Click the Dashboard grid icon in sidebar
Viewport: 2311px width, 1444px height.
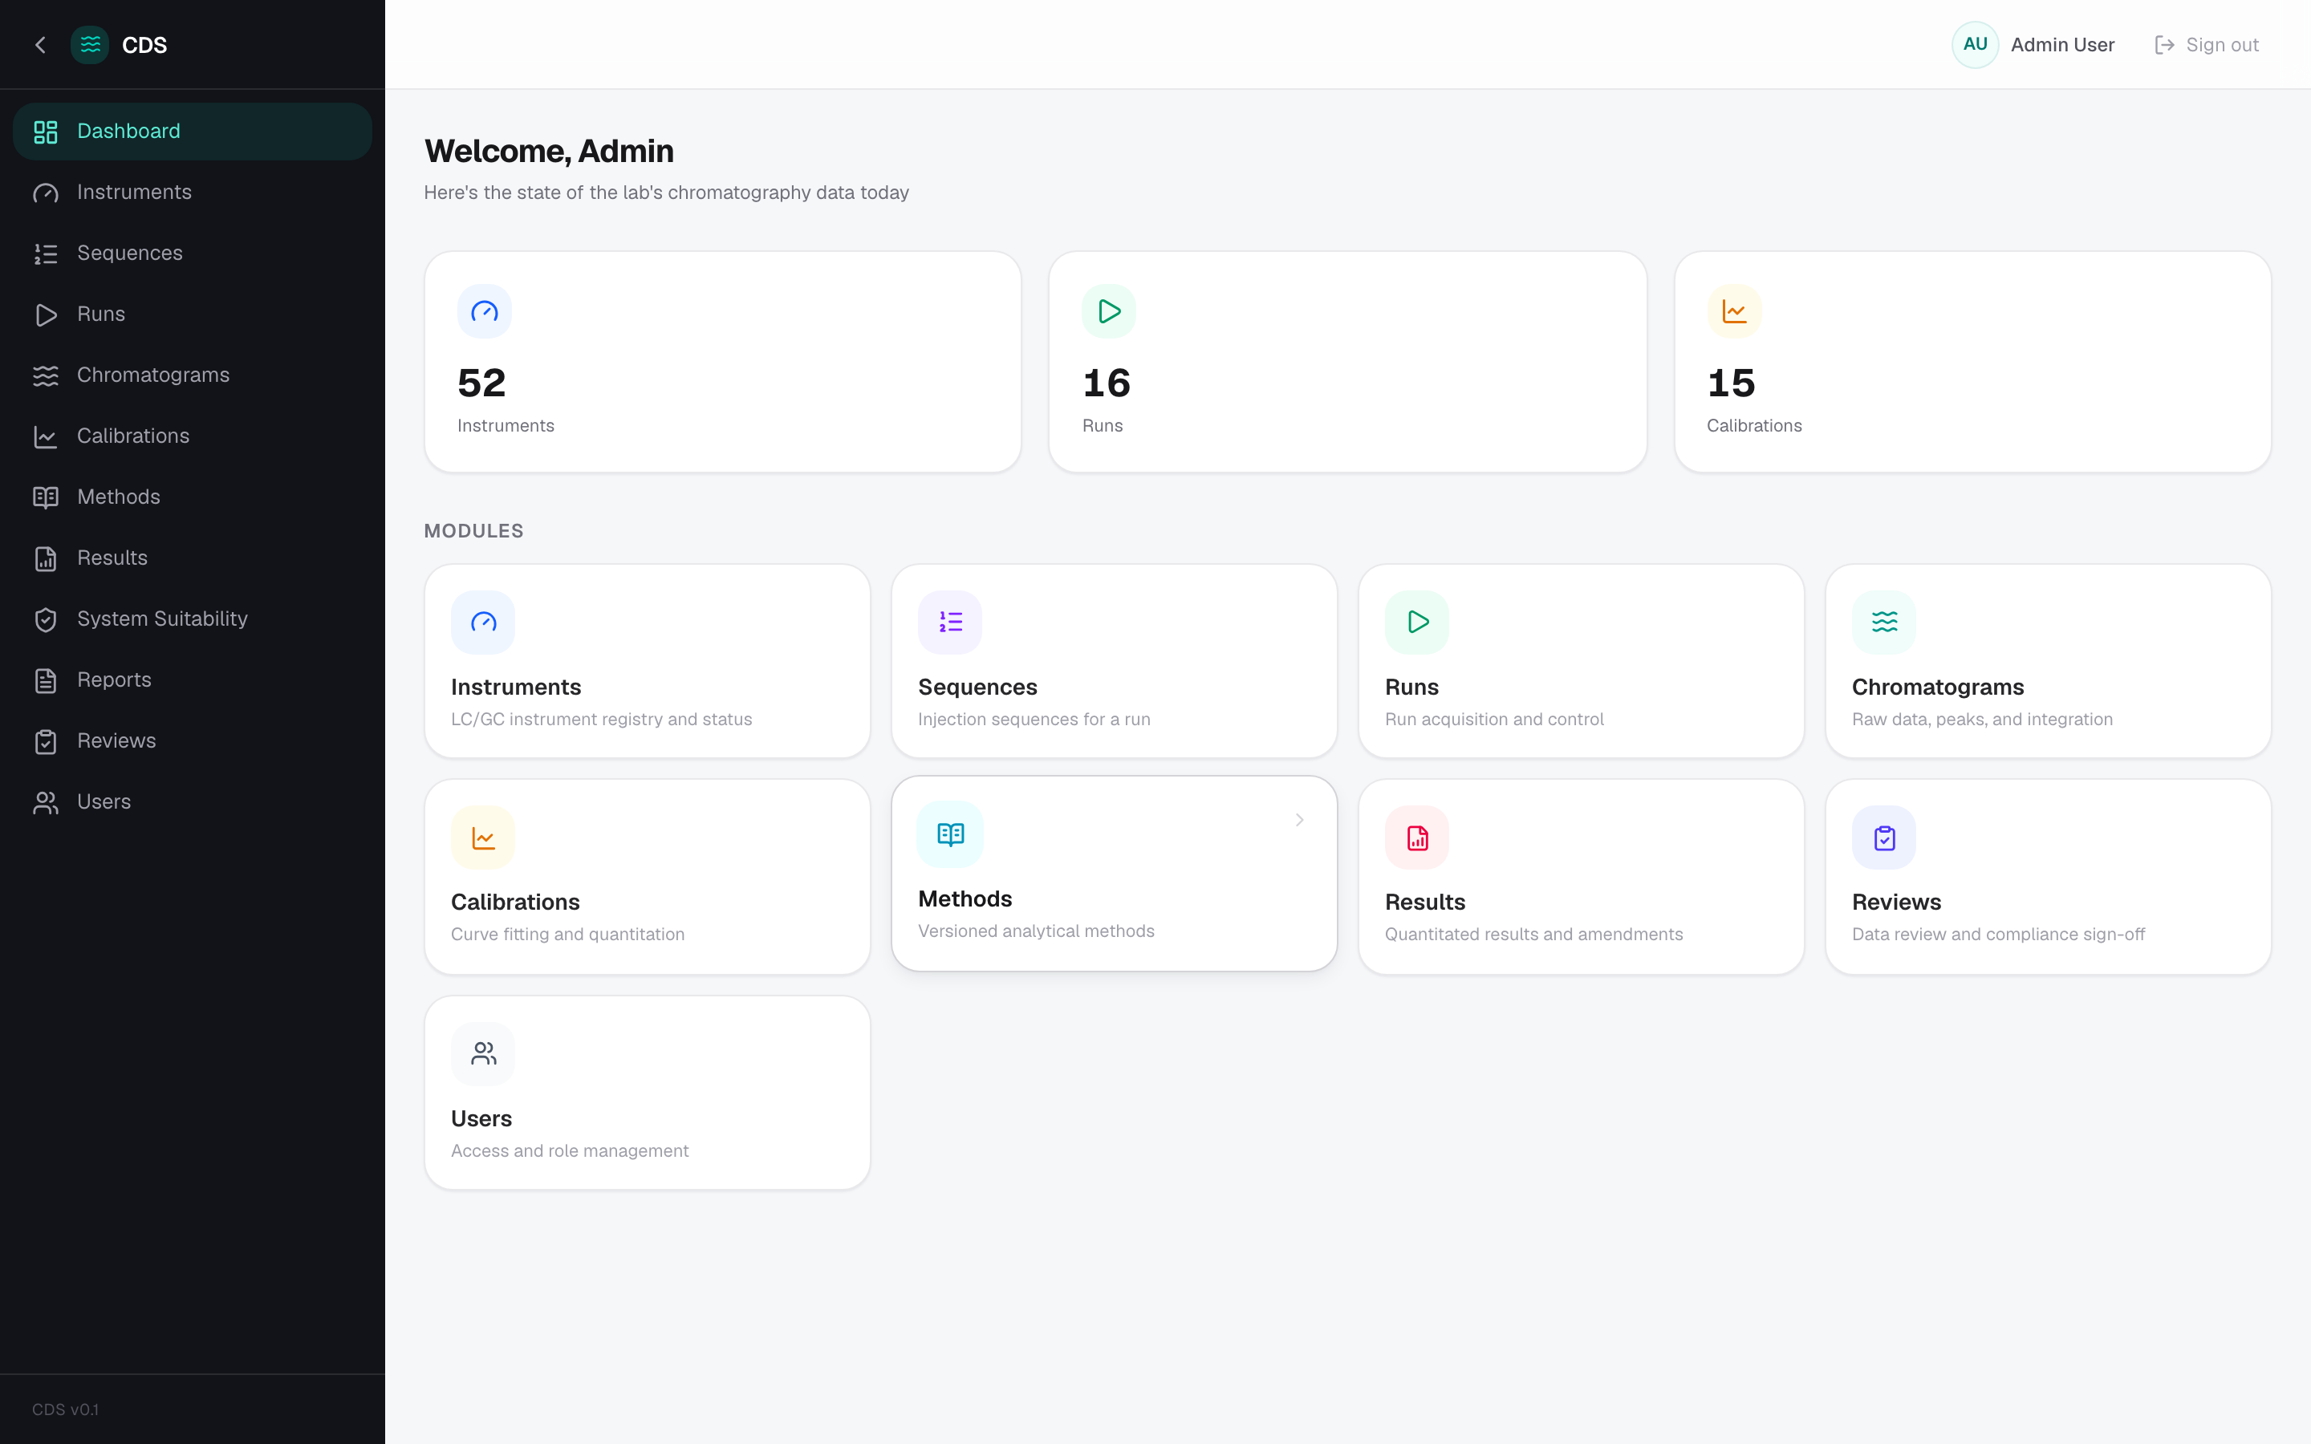tap(46, 132)
